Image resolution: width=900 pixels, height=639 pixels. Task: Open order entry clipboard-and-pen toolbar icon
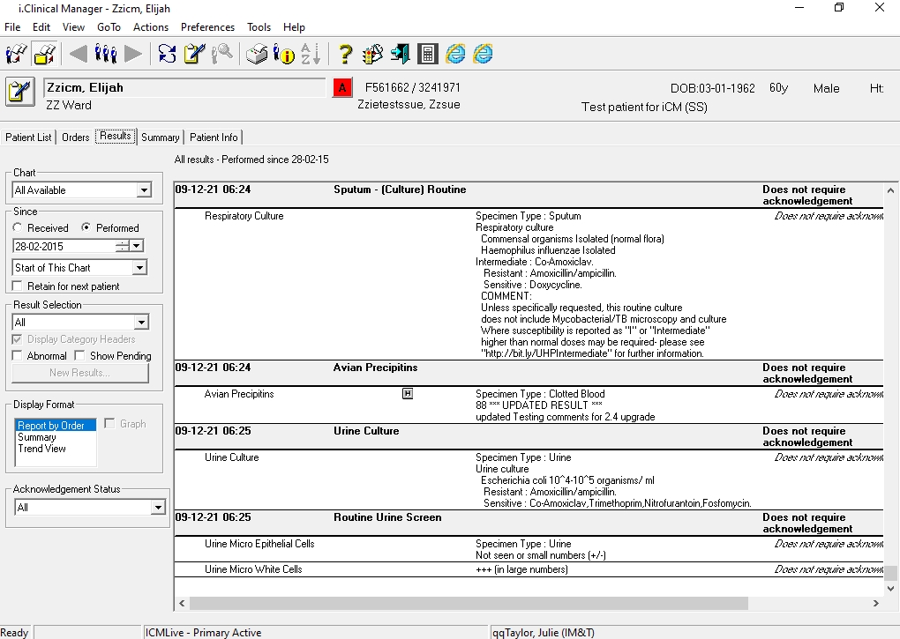tap(195, 54)
